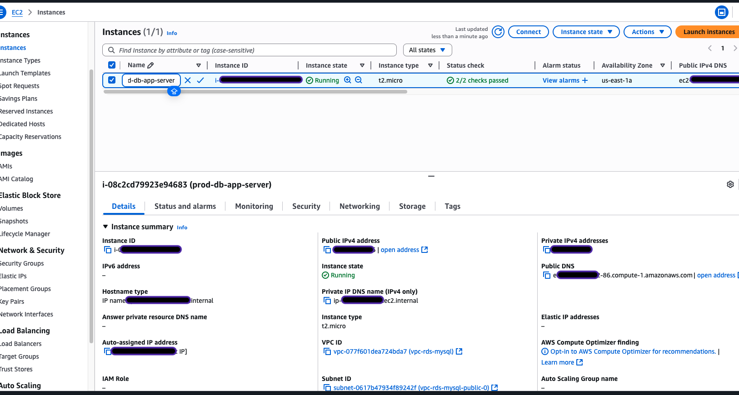Screen dimensions: 739x395
Task: Copy the Subnet ID
Action: click(x=327, y=388)
